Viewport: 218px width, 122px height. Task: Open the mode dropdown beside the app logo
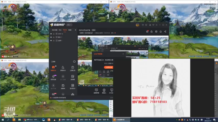tap(69, 25)
